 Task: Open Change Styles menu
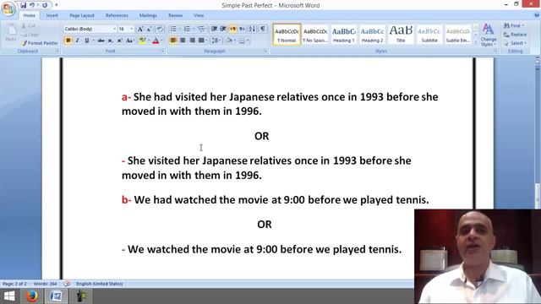(488, 35)
